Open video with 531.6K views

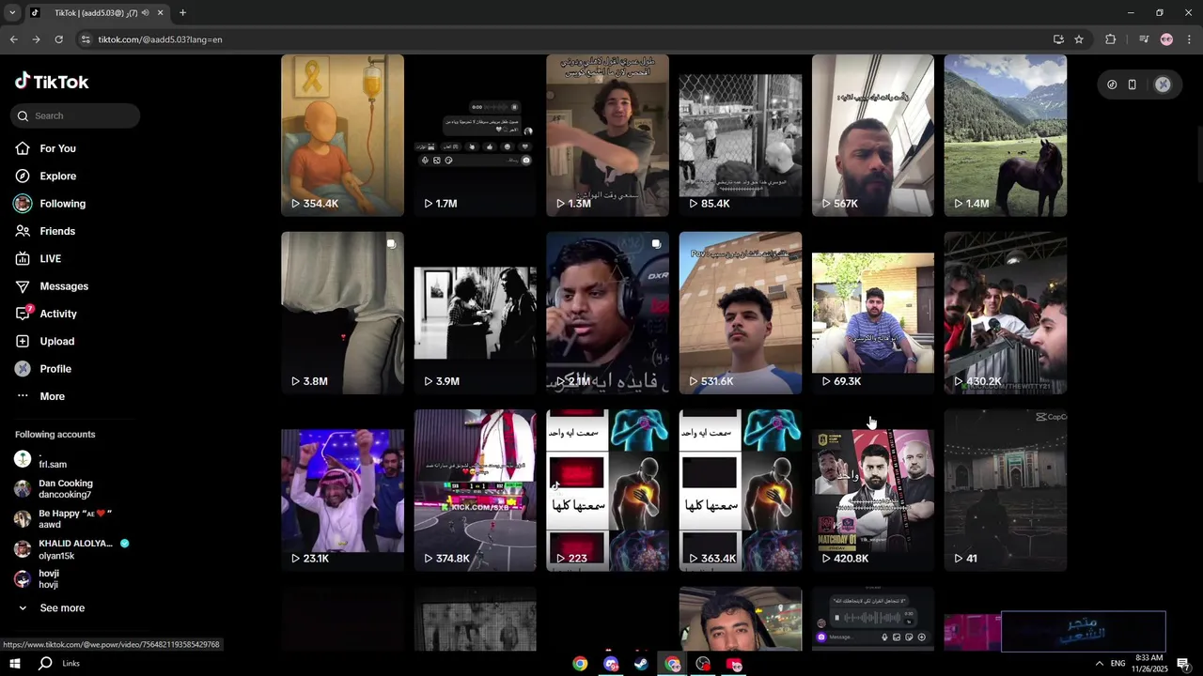(740, 313)
